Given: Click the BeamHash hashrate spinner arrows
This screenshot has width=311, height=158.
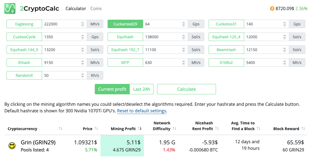Looking at the screenshot, I should [285, 50].
